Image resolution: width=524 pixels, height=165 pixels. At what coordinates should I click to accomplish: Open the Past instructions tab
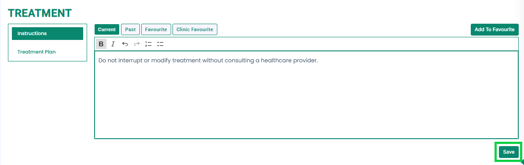(130, 29)
